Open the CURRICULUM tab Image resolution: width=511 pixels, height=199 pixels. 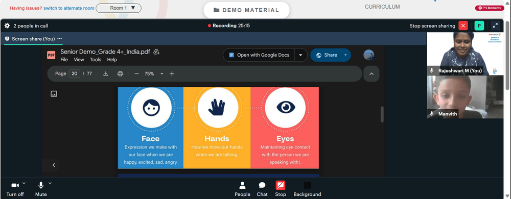click(x=382, y=7)
